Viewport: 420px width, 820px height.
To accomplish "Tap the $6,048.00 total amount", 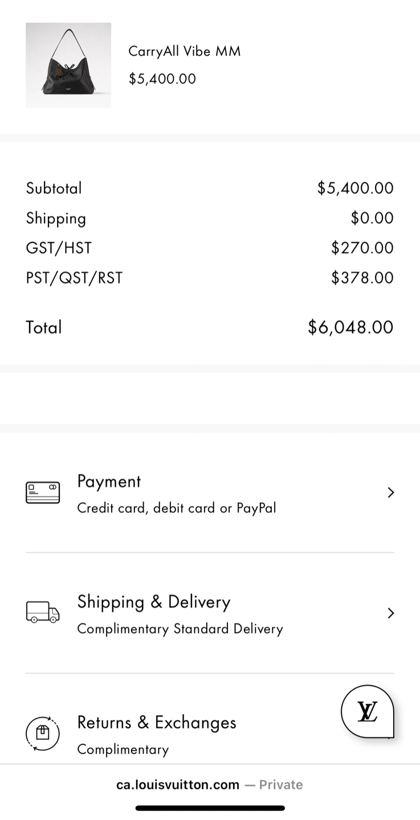I will [x=350, y=327].
